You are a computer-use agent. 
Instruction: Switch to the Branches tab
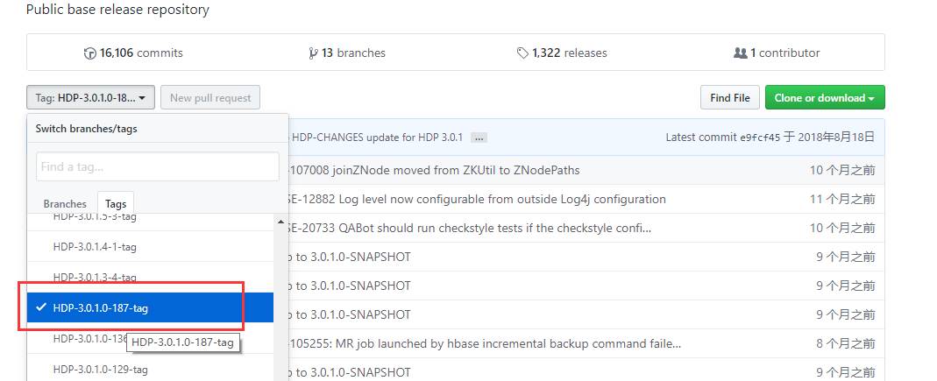click(65, 203)
